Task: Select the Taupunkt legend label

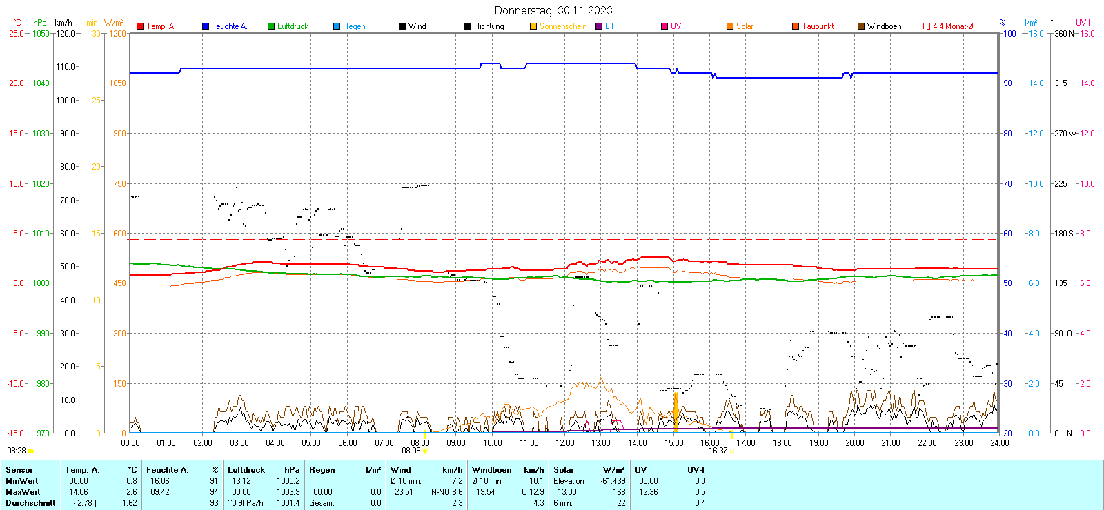Action: click(x=818, y=26)
